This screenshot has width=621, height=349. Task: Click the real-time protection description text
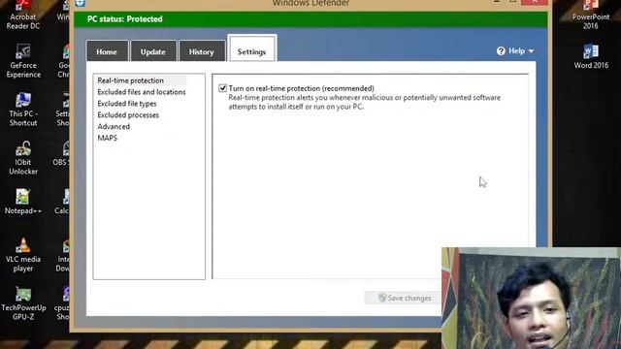[365, 102]
